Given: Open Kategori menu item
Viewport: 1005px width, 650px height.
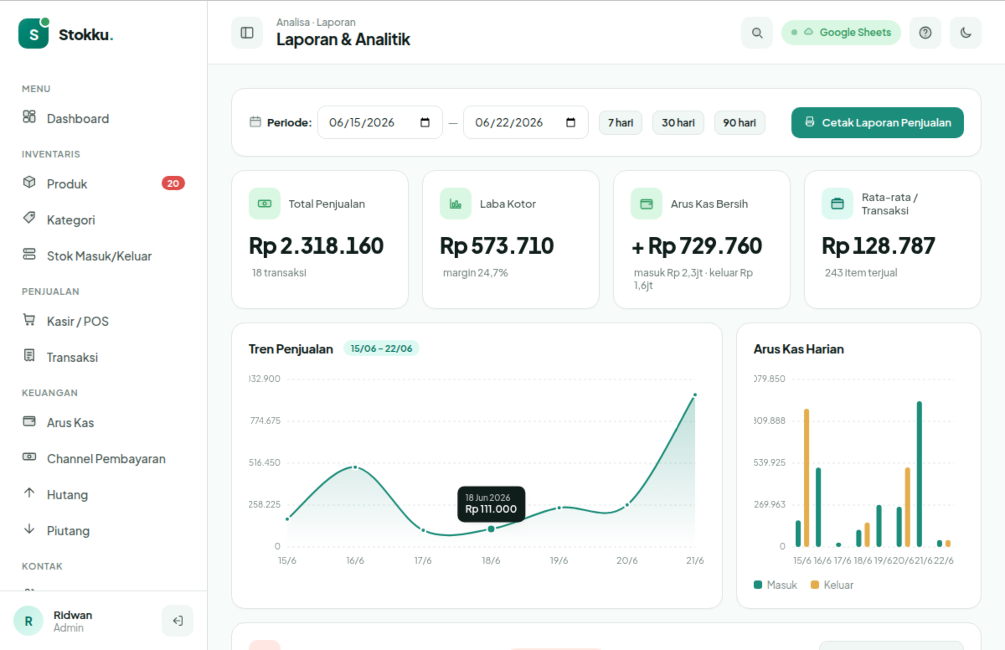Looking at the screenshot, I should point(103,219).
